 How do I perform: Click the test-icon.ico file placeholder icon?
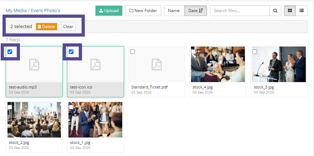[96, 64]
